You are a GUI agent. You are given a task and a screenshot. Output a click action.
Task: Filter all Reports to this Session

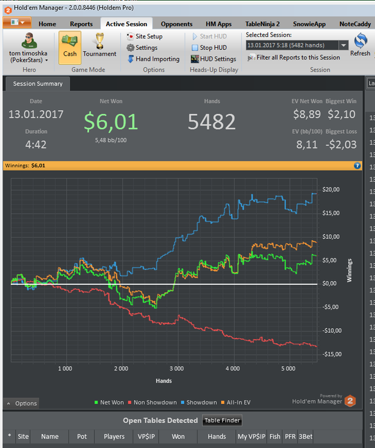point(294,58)
